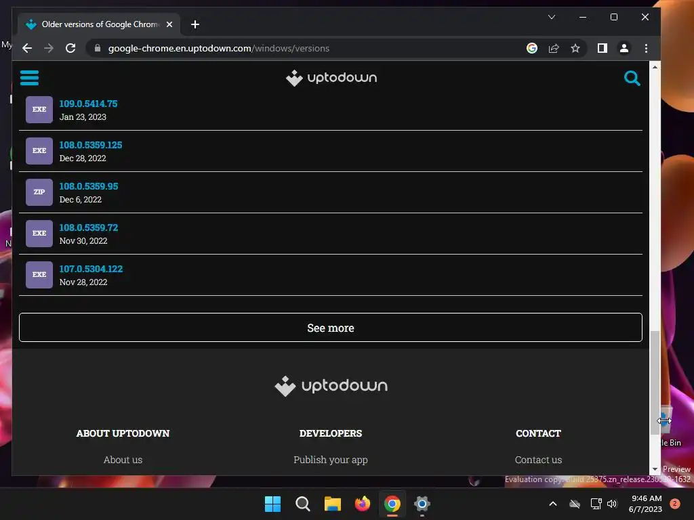Click the Nov 28, 2022 date text
The image size is (694, 520).
[x=83, y=282]
